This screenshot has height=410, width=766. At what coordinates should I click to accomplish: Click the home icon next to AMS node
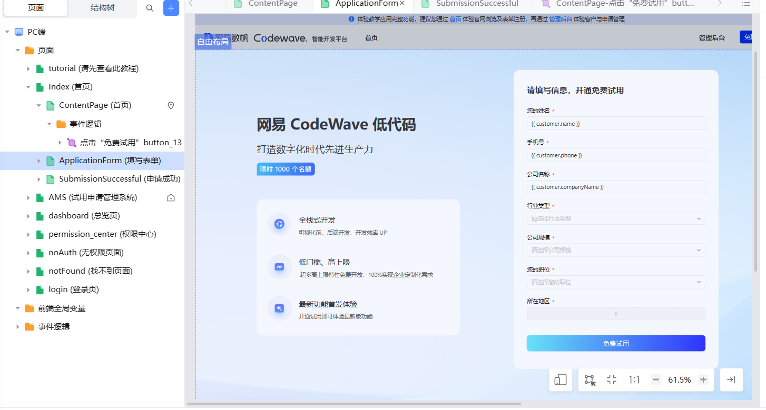(x=171, y=197)
